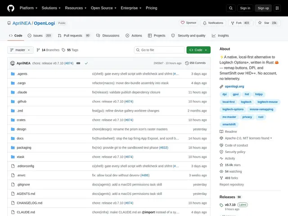Image resolution: width=288 pixels, height=216 pixels.
Task: Open the Solutions menu
Action: pyautogui.click(x=51, y=8)
